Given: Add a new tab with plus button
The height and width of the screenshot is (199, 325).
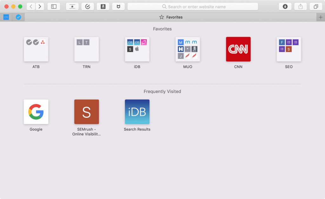Looking at the screenshot, I should (321, 17).
